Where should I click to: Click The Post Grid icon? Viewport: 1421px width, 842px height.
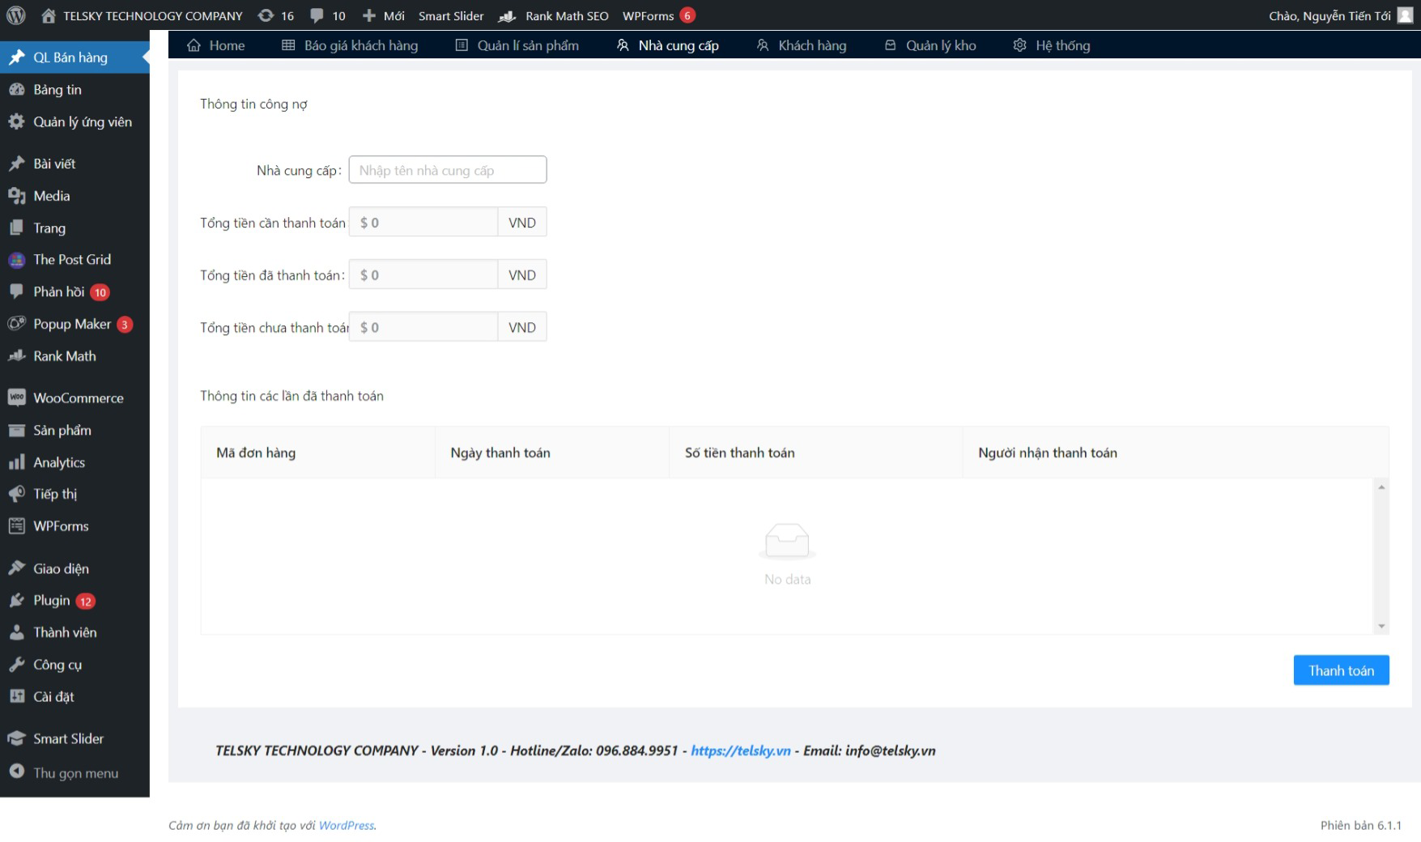tap(16, 260)
